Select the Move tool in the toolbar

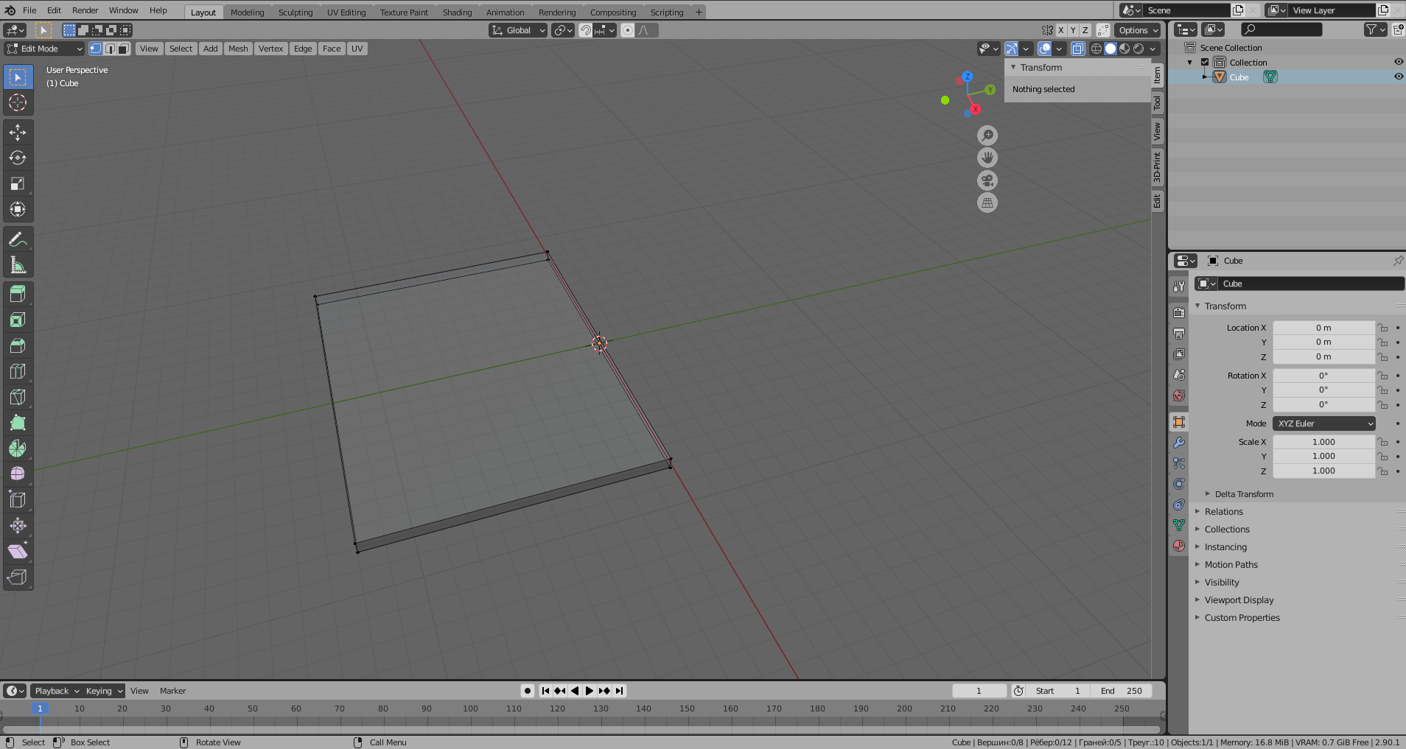(18, 133)
